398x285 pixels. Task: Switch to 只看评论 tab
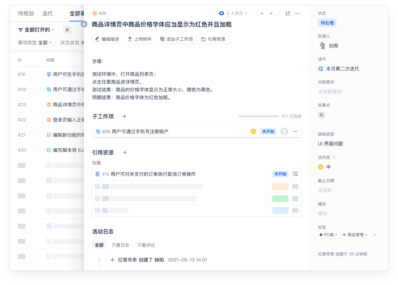click(146, 245)
